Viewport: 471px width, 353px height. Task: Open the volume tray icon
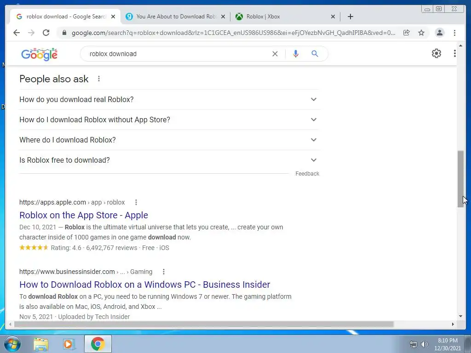pos(425,344)
